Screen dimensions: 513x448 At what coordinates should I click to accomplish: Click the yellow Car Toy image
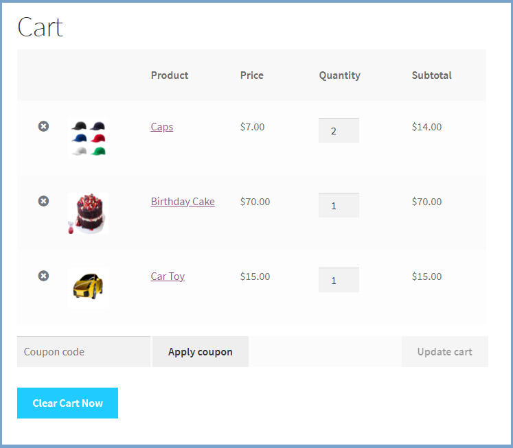(89, 287)
